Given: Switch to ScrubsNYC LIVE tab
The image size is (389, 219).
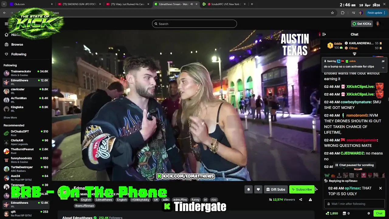Looking at the screenshot, I should pyautogui.click(x=223, y=4).
